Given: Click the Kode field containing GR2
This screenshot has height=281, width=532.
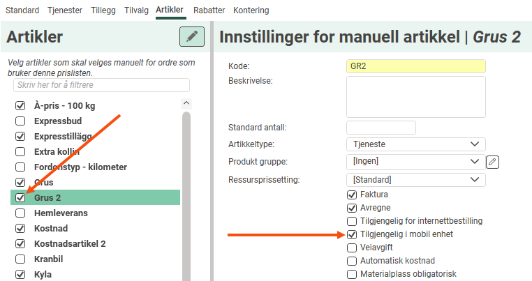Looking at the screenshot, I should [x=415, y=66].
